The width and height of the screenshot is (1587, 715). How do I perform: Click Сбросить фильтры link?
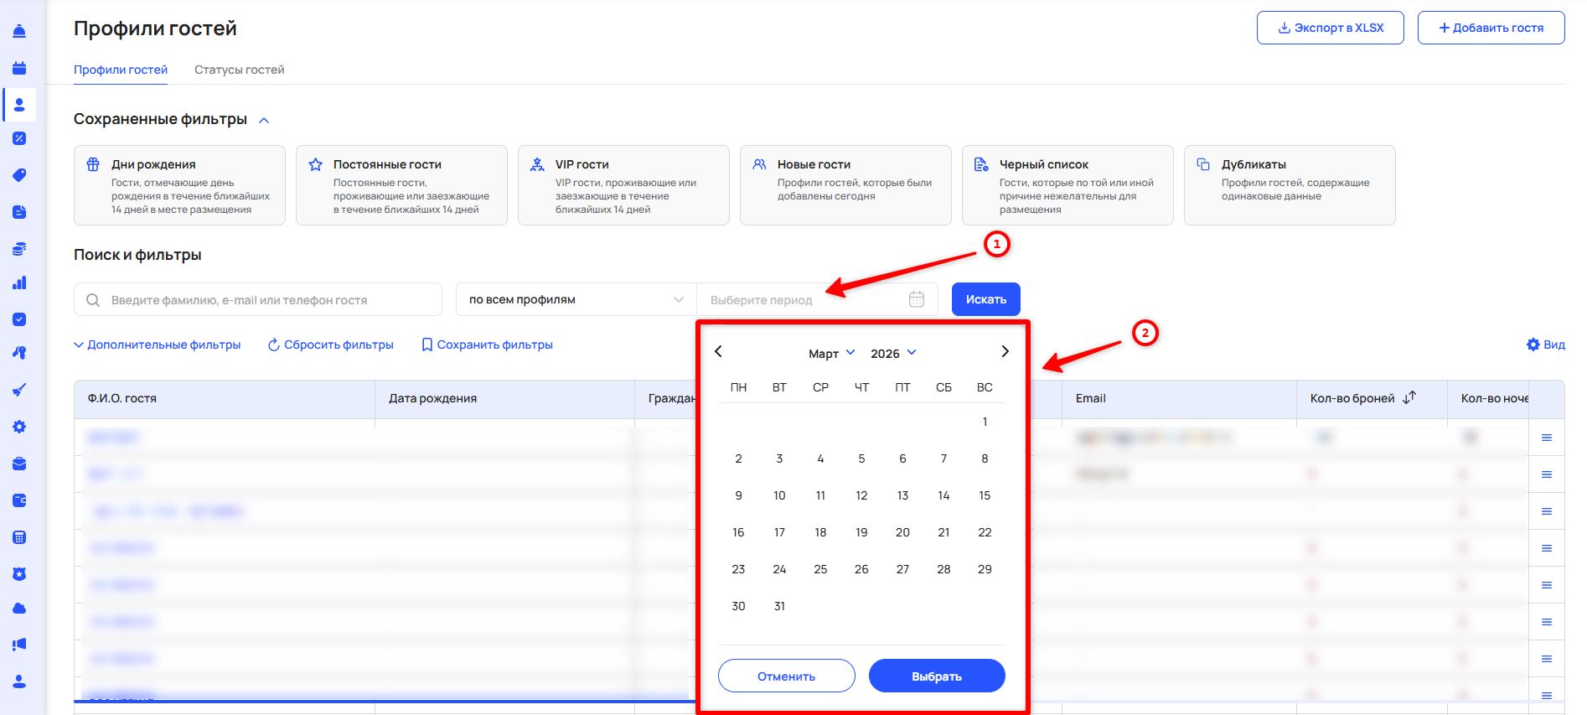(330, 345)
